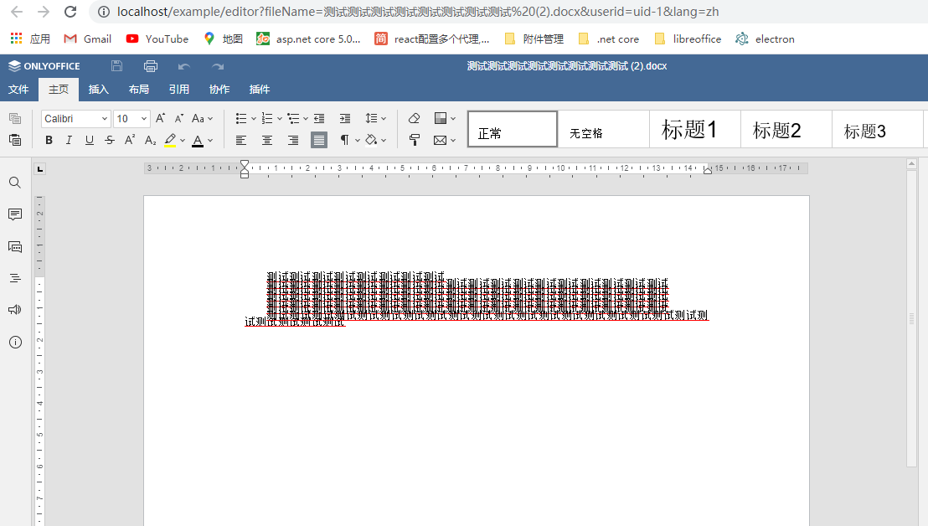Toggle justified alignment
This screenshot has height=526, width=928.
(319, 140)
